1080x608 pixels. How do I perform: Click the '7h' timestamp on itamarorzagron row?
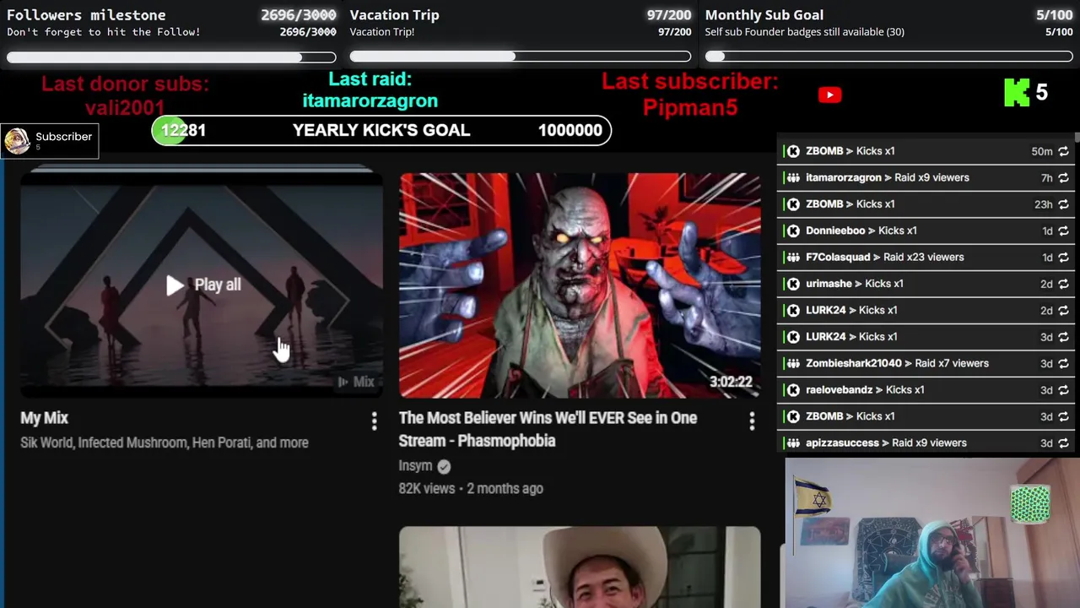(1047, 178)
